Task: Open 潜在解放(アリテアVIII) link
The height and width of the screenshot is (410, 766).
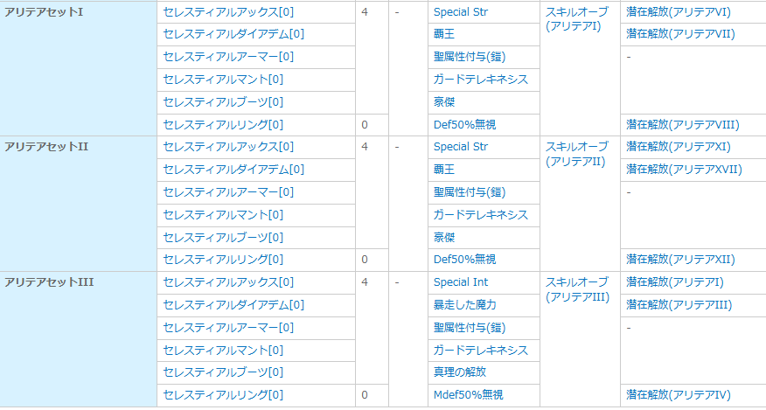Action: click(682, 124)
